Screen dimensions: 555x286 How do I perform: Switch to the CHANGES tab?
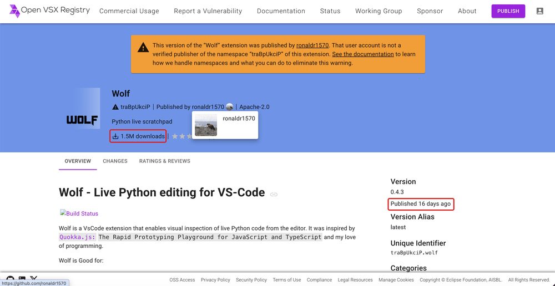point(115,161)
